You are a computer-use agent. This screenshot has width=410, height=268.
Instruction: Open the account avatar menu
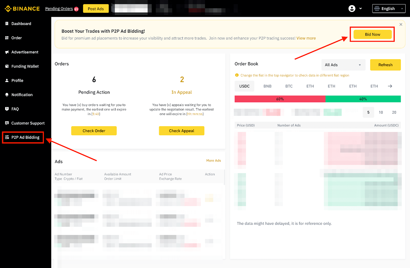352,8
